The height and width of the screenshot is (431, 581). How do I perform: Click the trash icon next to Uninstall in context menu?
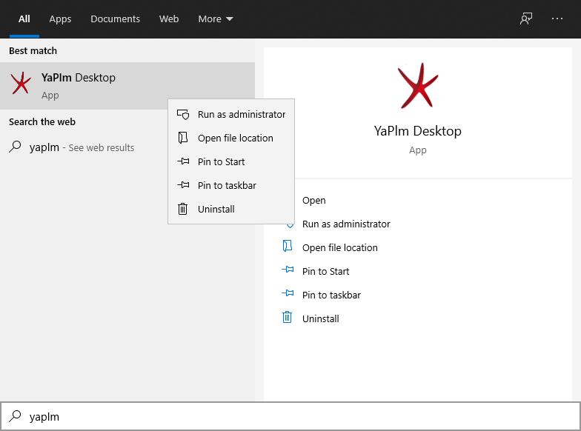pyautogui.click(x=182, y=209)
